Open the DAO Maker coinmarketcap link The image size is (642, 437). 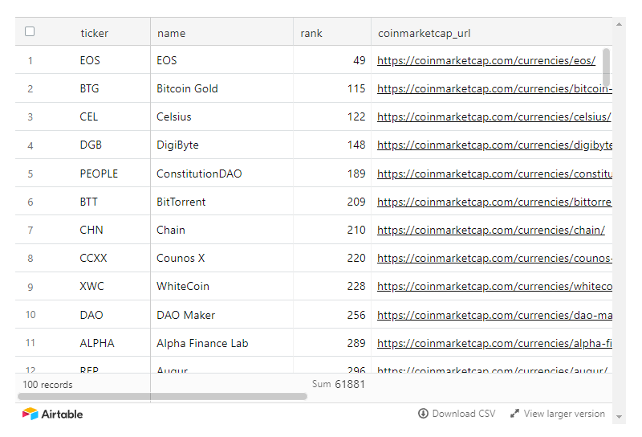pyautogui.click(x=494, y=315)
